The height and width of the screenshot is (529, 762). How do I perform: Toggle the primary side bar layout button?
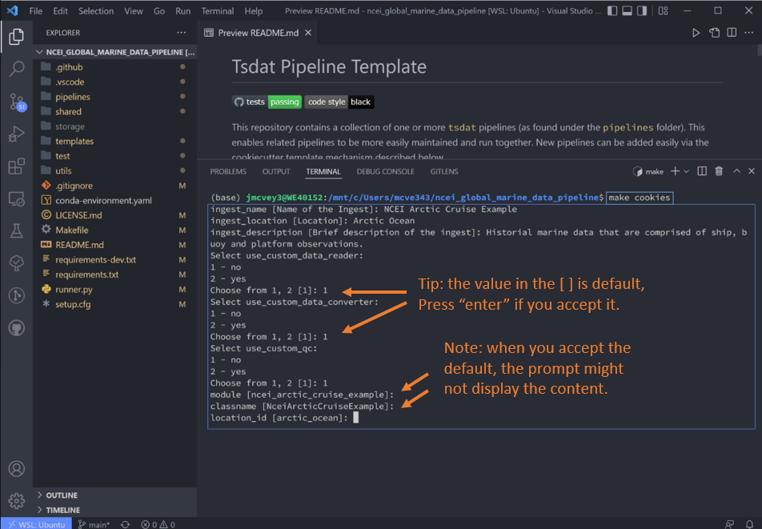pos(612,10)
